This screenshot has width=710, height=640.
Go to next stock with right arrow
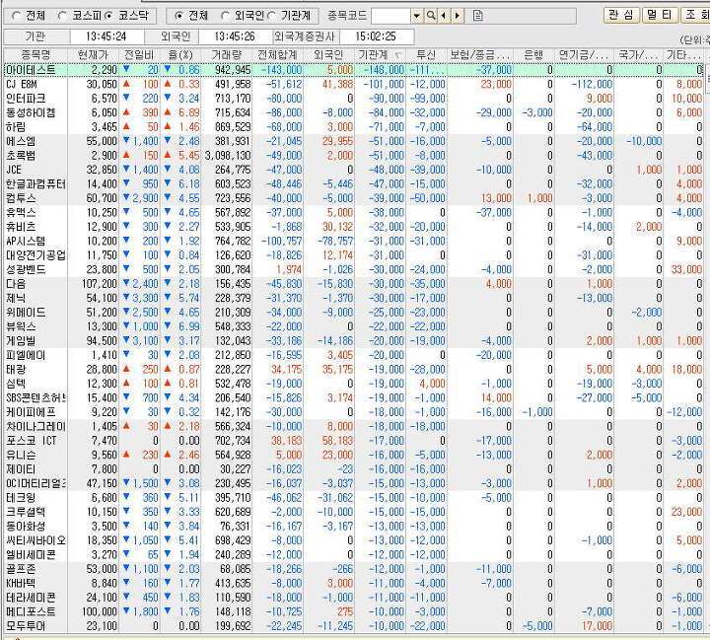coord(458,16)
